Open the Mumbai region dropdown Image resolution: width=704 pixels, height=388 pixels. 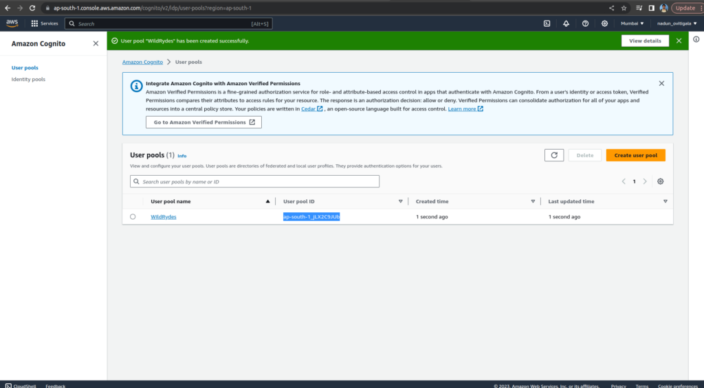632,23
